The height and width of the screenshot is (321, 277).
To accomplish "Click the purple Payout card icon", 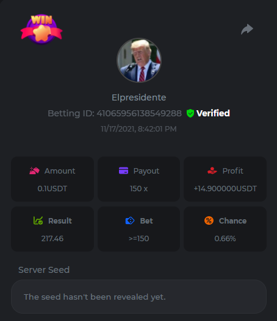I will tap(123, 171).
